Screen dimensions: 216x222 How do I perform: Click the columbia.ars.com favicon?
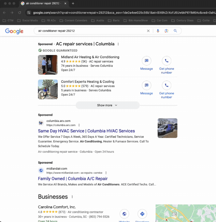pyautogui.click(x=41, y=123)
